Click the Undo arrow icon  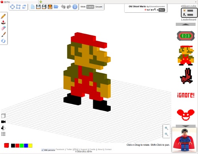(x=63, y=7)
